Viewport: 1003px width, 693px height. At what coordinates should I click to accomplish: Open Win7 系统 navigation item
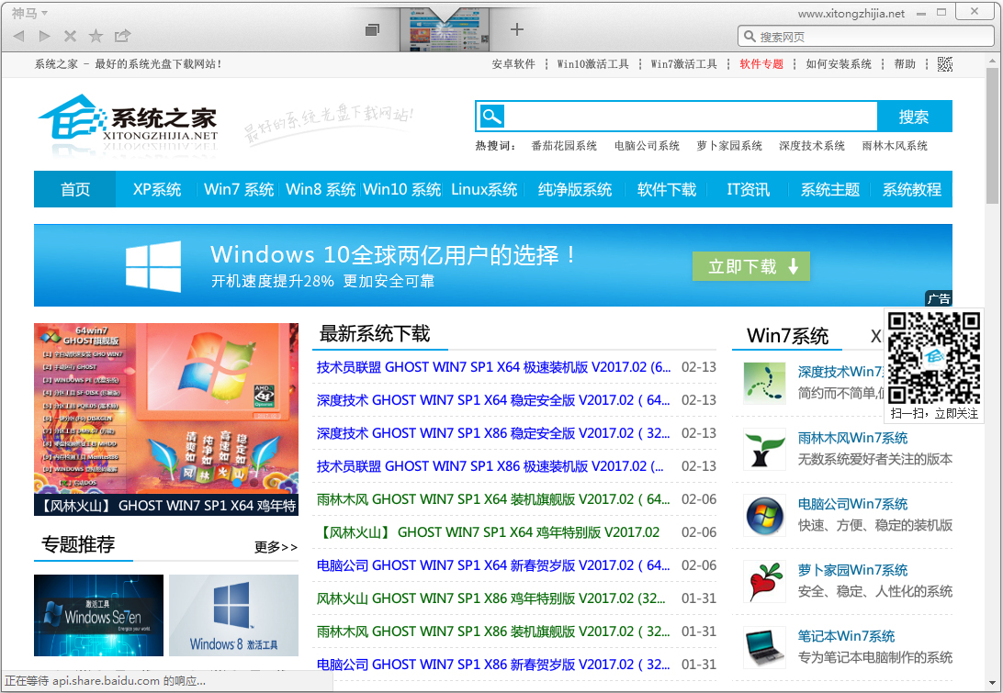[239, 189]
